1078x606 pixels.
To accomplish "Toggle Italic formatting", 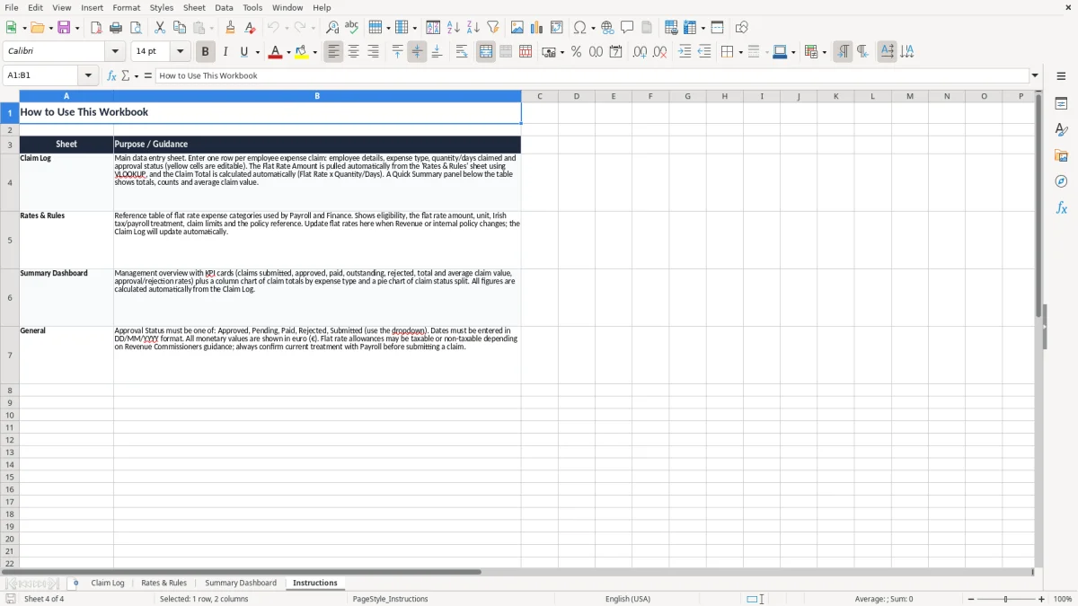I will (x=225, y=52).
